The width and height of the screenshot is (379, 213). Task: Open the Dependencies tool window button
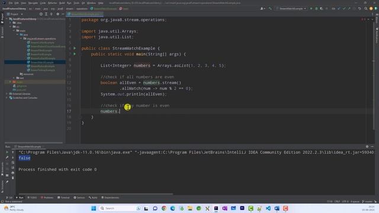point(110,198)
